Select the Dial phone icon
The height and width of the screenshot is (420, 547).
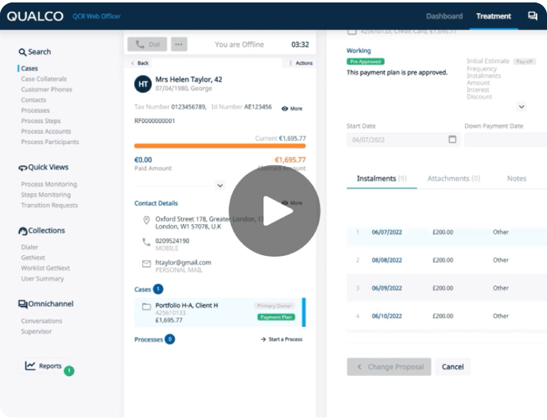140,44
